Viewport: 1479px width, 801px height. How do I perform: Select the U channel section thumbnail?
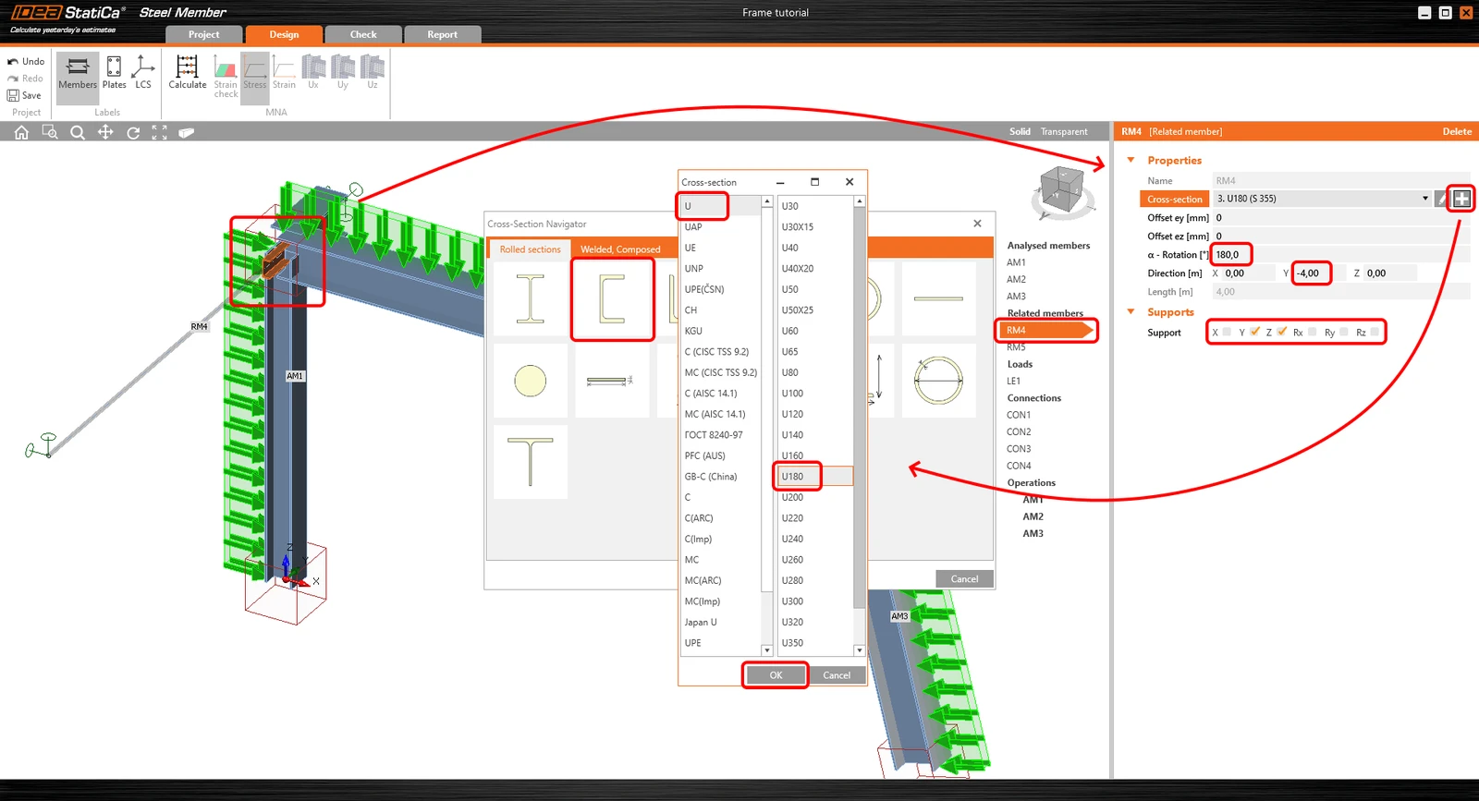click(x=612, y=299)
